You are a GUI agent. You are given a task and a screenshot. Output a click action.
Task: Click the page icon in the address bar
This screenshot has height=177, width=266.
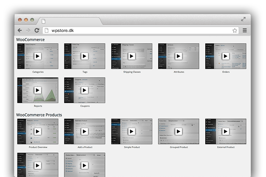pos(46,30)
